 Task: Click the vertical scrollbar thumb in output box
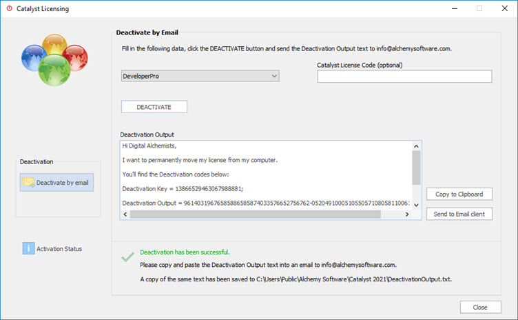pyautogui.click(x=416, y=168)
